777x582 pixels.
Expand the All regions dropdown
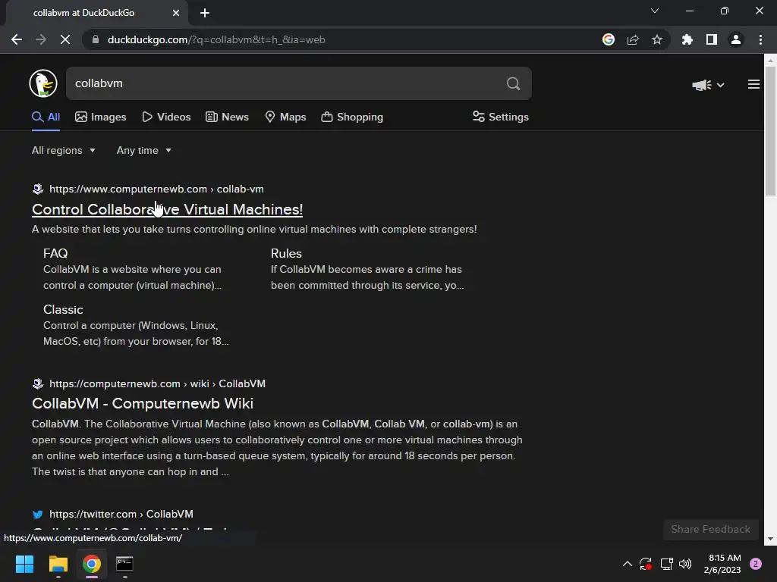(x=64, y=151)
